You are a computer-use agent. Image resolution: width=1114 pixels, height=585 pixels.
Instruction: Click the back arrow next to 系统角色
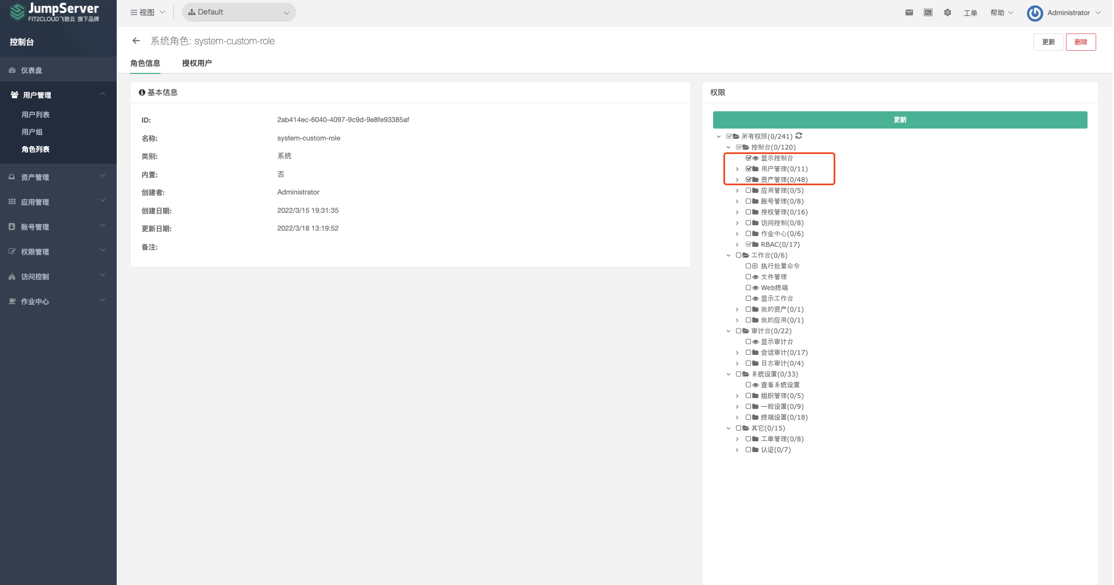(136, 41)
